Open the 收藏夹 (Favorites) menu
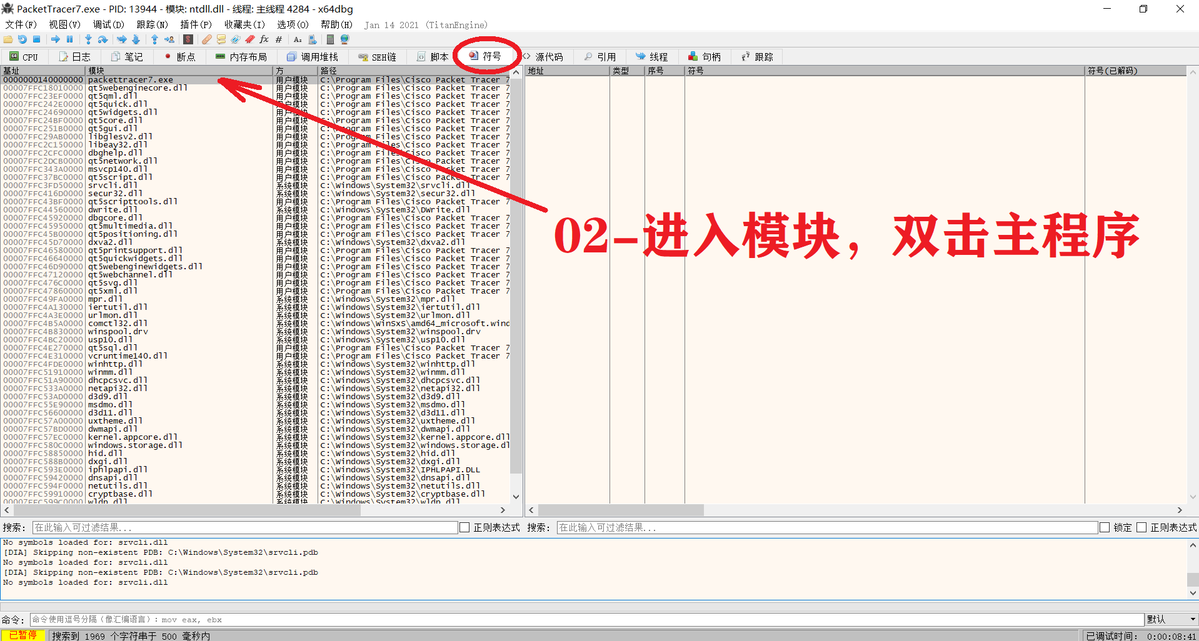Viewport: 1199px width, 641px height. (x=244, y=24)
